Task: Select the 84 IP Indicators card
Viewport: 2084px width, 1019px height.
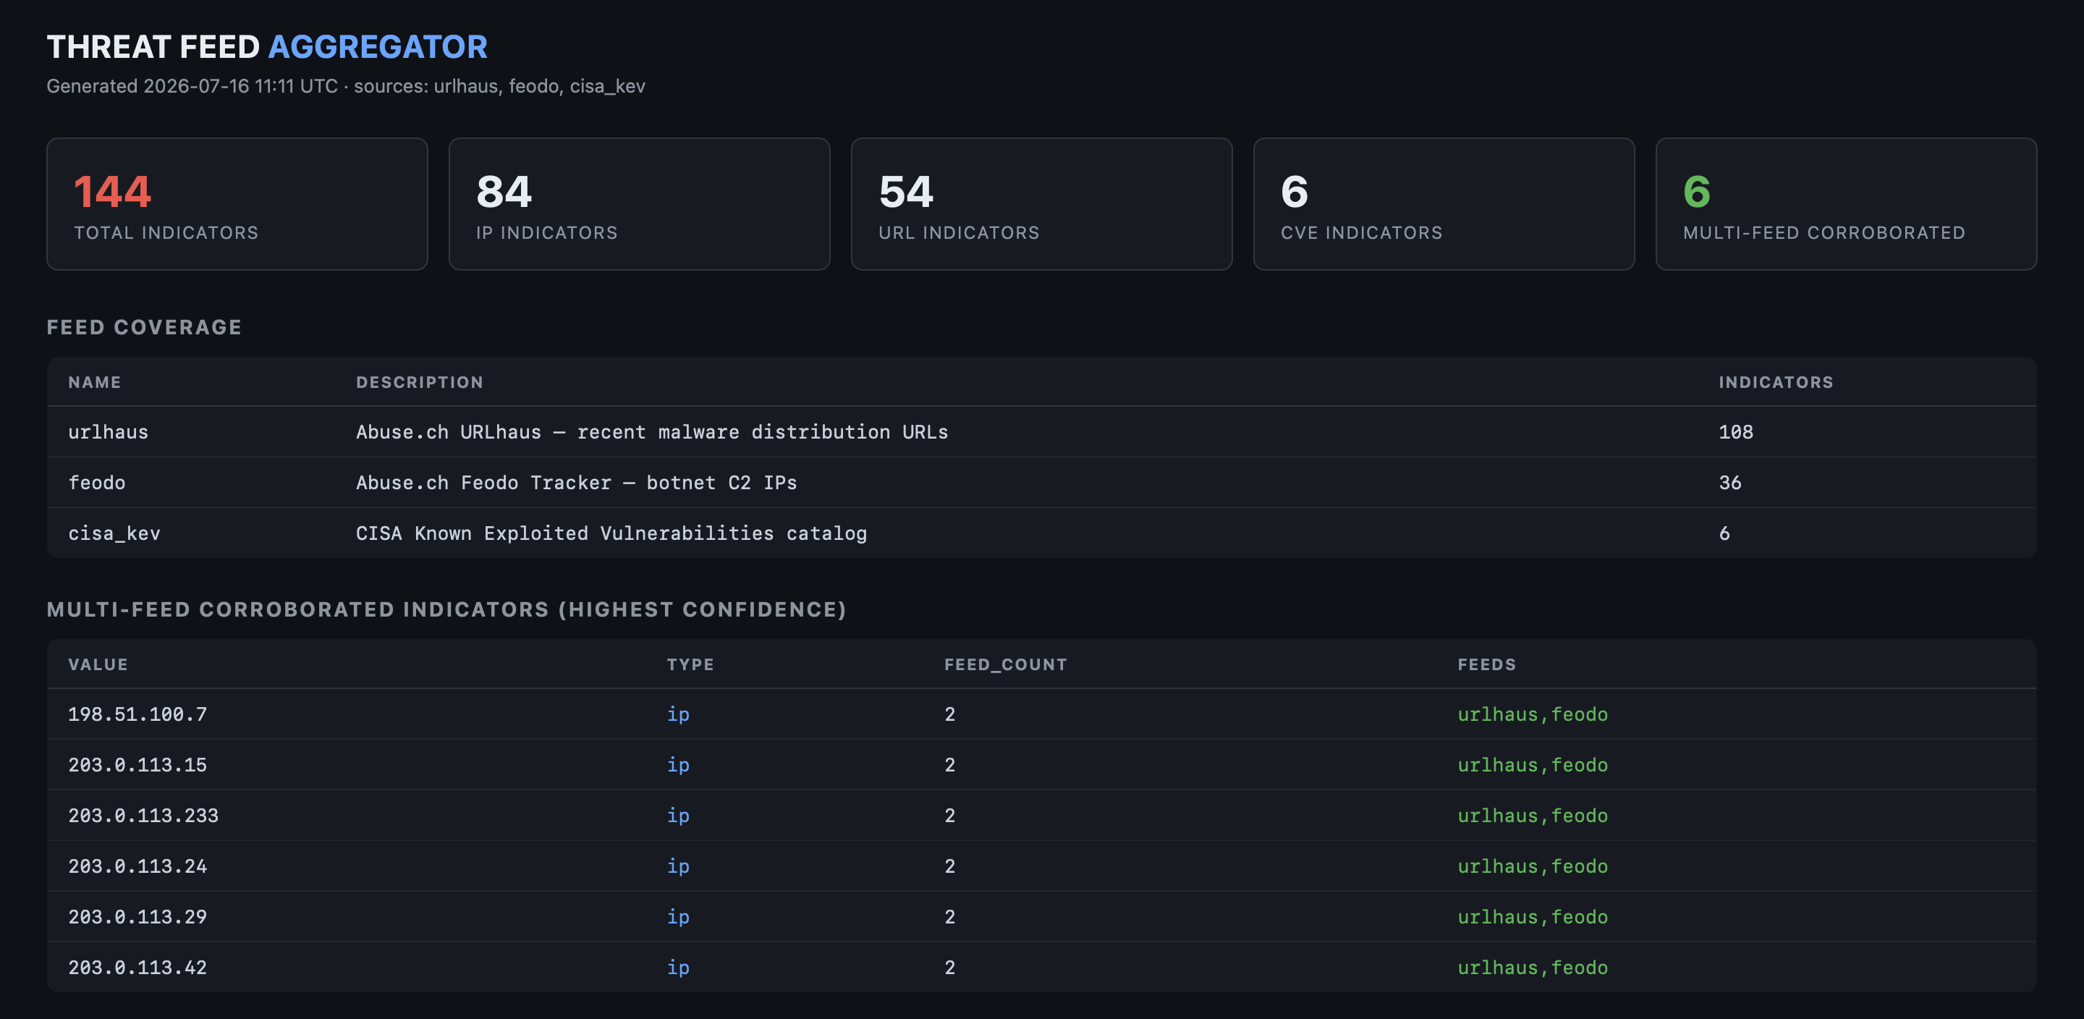Action: 639,204
